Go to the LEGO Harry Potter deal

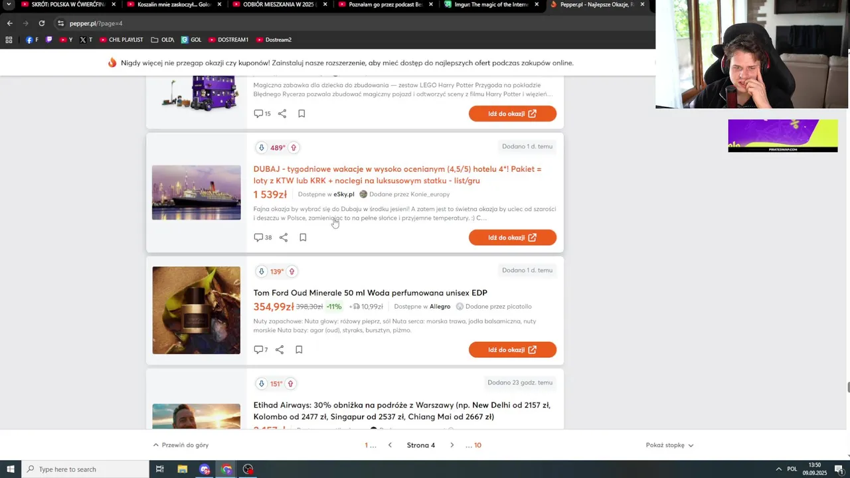point(513,114)
